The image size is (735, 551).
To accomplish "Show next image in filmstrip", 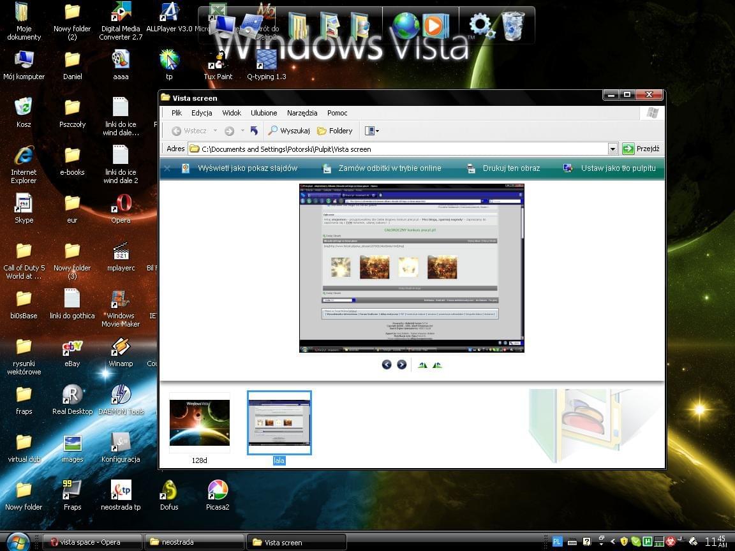I will pos(402,365).
